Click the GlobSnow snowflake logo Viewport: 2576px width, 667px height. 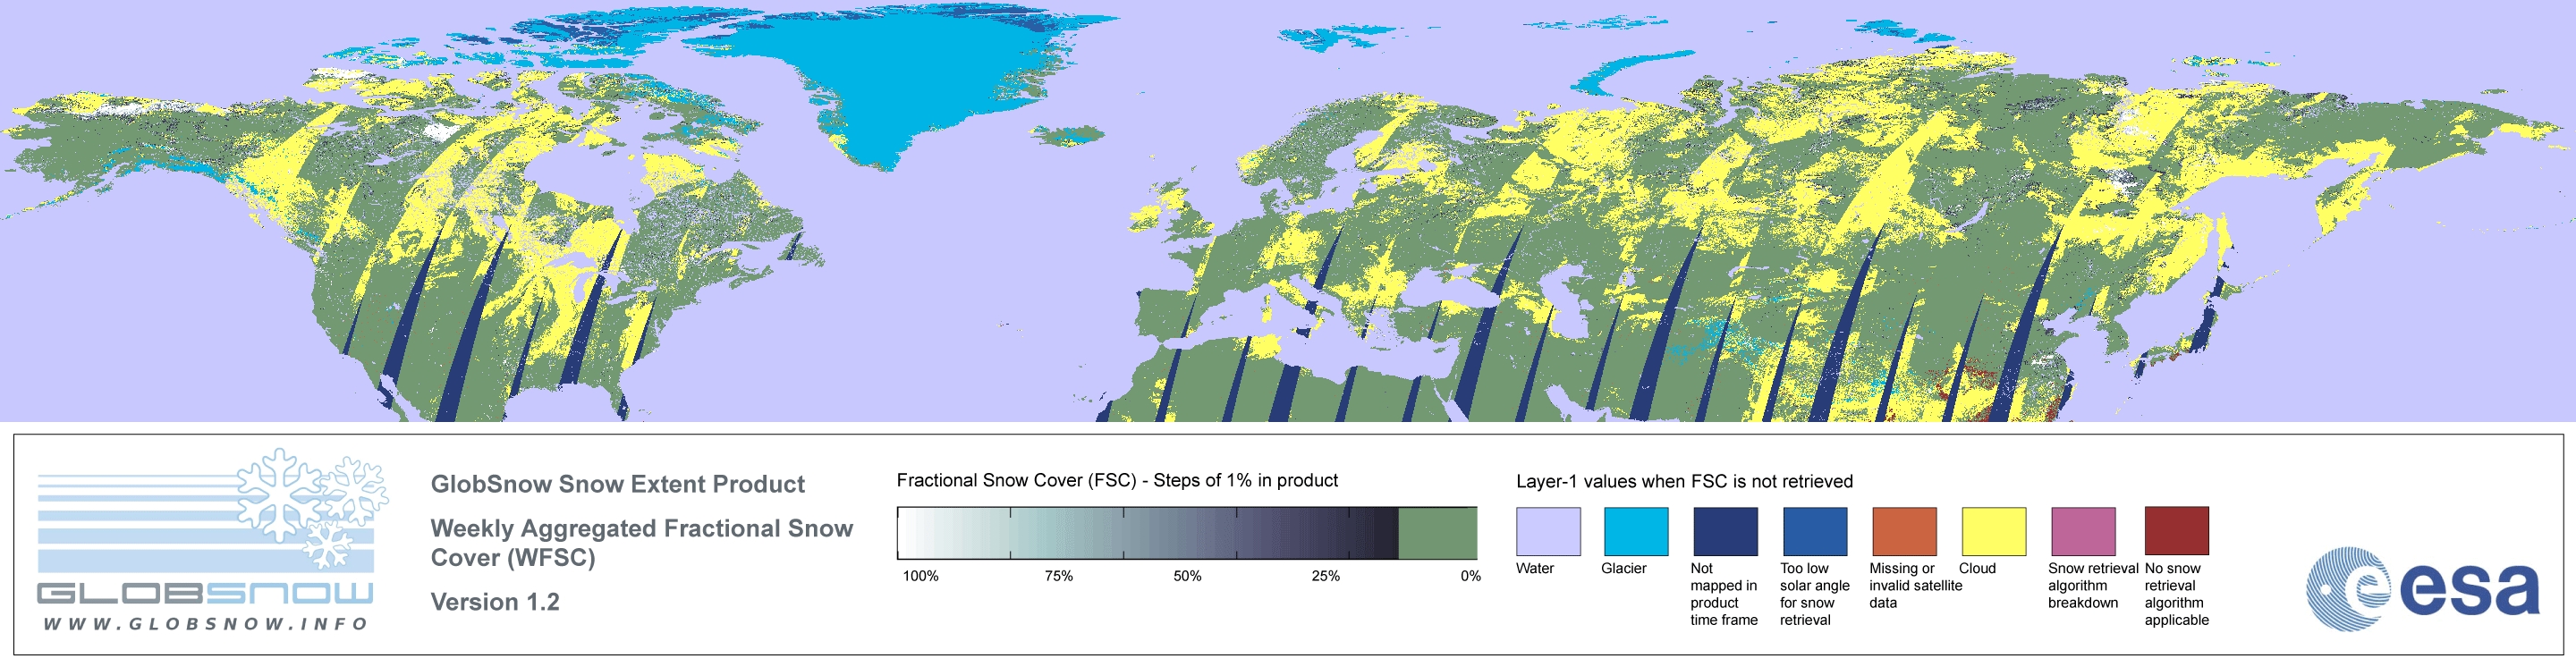[313, 509]
